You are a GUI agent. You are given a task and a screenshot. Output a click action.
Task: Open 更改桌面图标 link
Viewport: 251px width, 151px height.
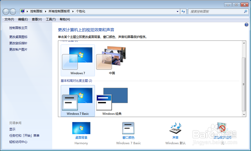(x=18, y=37)
